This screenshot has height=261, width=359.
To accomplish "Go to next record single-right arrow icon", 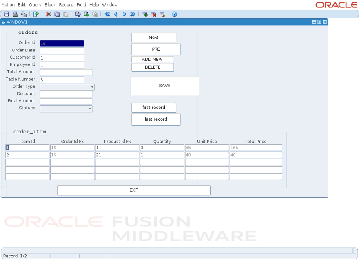I will coord(124,14).
